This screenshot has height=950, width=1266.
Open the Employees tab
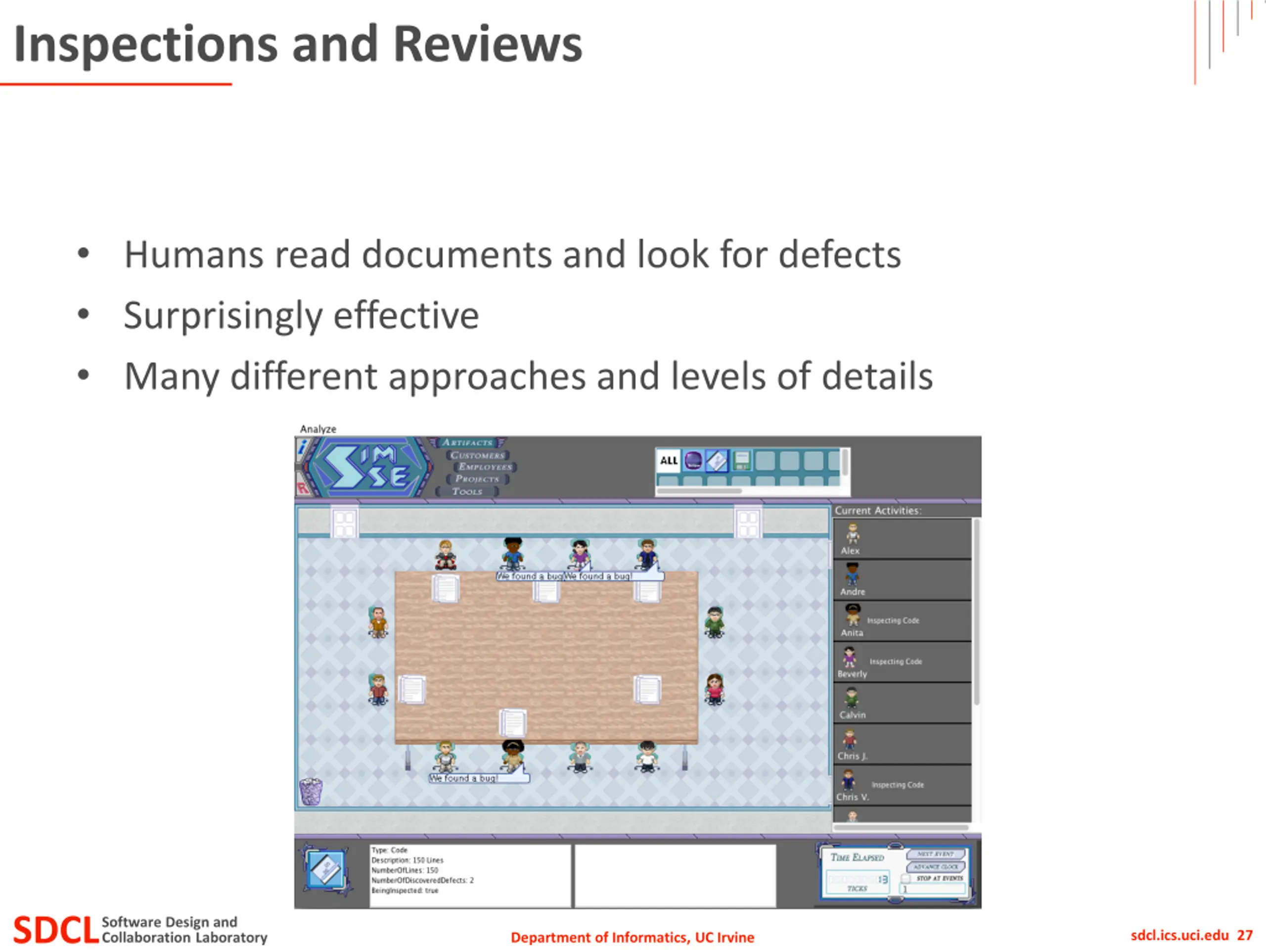coord(485,467)
